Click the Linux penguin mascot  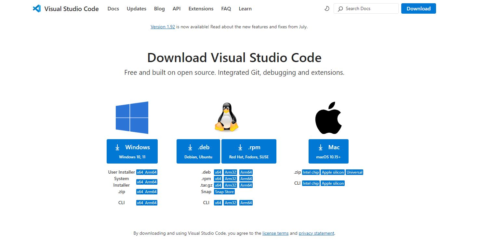pyautogui.click(x=226, y=117)
